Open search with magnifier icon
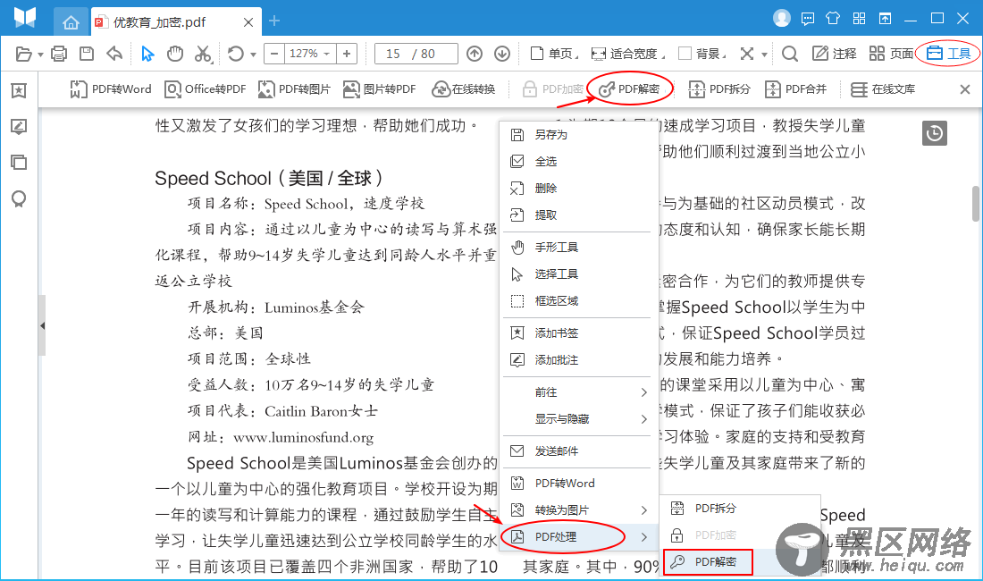Viewport: 983px width, 581px height. coord(790,54)
